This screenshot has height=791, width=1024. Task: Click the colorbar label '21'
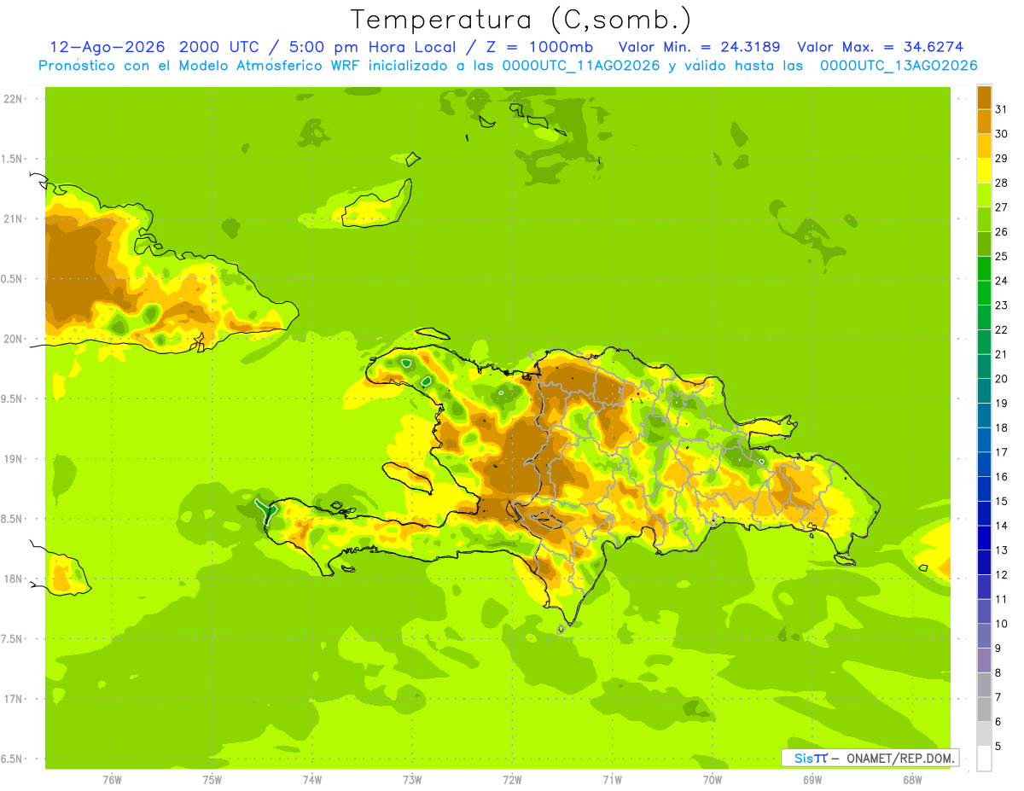1001,354
